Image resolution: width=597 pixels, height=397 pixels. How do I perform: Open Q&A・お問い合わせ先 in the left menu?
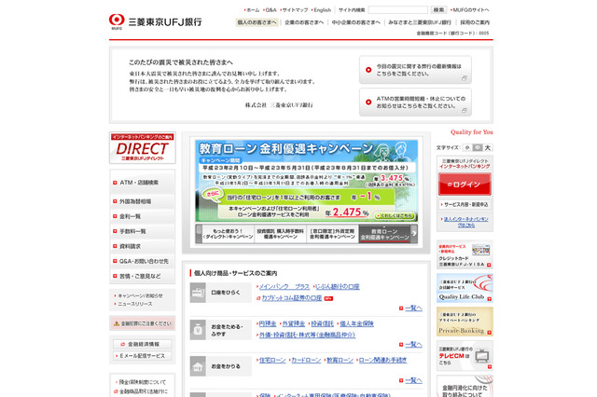[143, 261]
